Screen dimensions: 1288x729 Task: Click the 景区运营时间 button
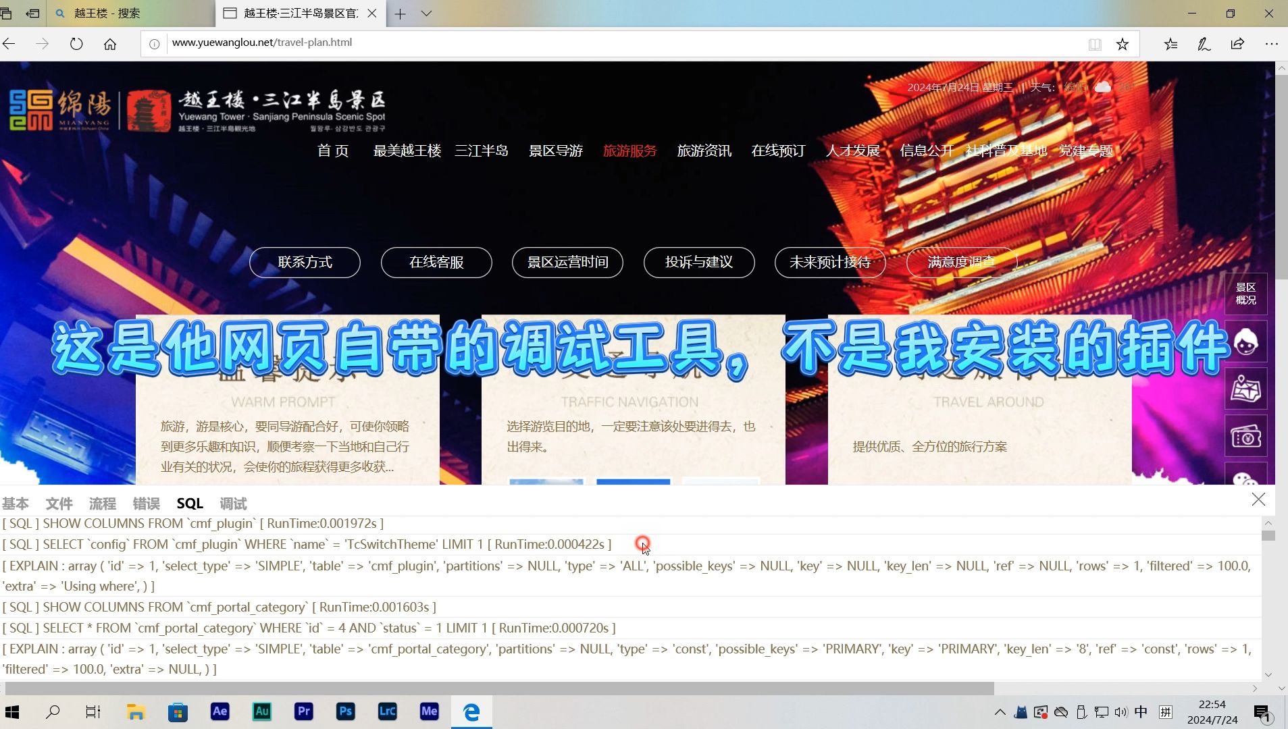click(x=567, y=263)
